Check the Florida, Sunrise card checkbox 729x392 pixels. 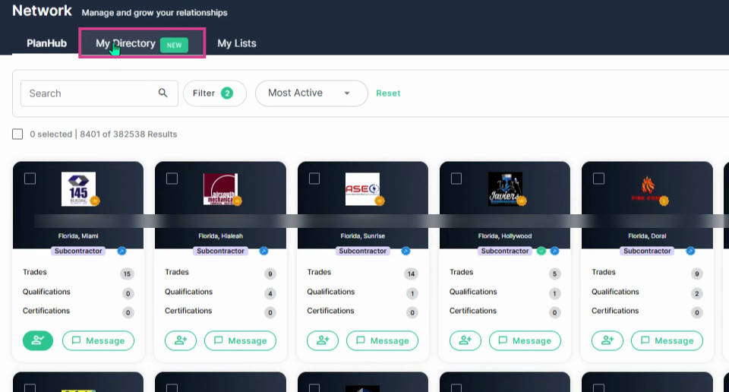pos(314,179)
